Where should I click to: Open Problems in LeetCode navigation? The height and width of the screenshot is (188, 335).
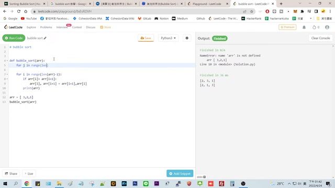46,27
